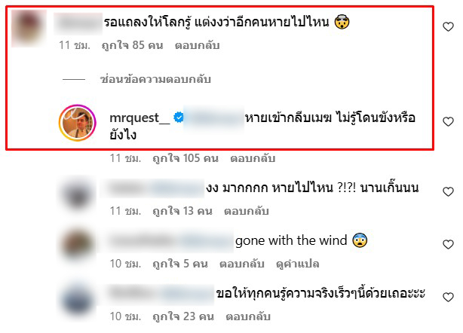Like the 'ขอให้ทุกคนรู้ความจริง' comment heart

pos(448,297)
